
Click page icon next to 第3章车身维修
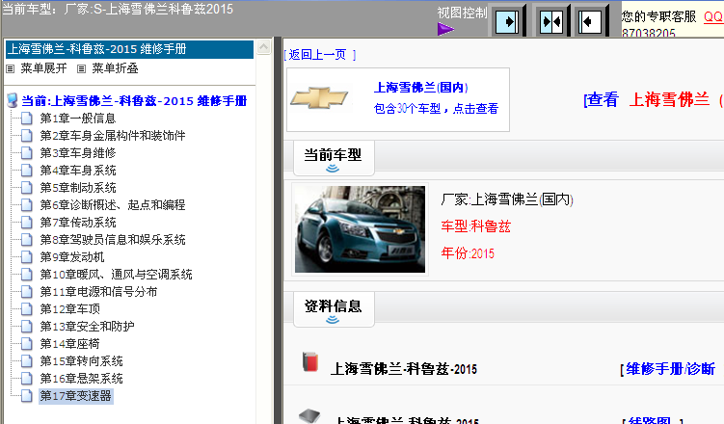click(x=27, y=153)
